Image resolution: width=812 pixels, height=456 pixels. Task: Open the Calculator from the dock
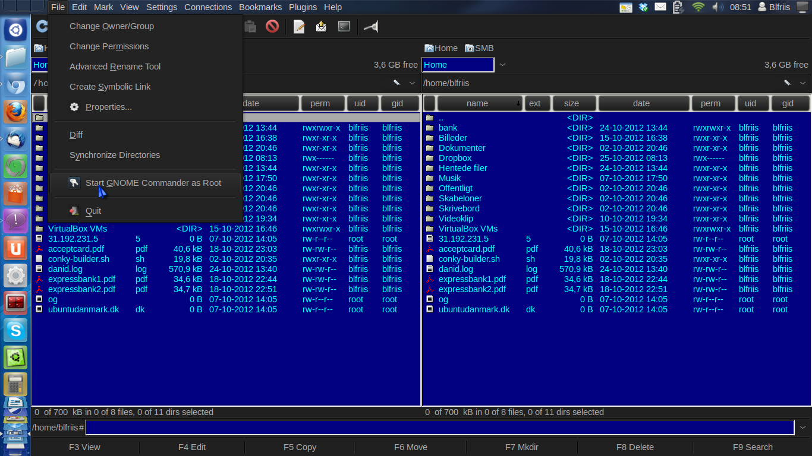click(15, 385)
